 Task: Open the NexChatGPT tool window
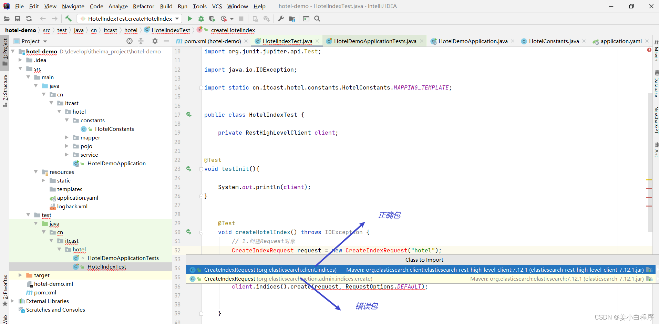click(x=656, y=120)
